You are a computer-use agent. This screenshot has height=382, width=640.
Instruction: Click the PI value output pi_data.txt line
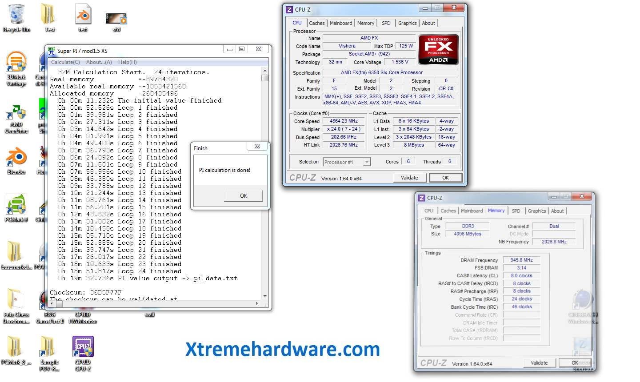pos(148,278)
